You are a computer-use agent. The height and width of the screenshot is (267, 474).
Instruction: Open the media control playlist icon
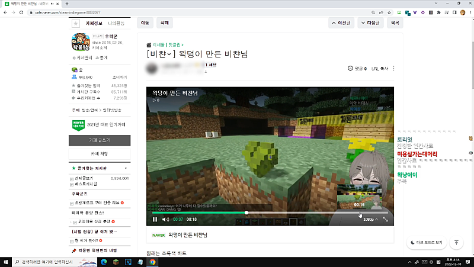point(447,12)
